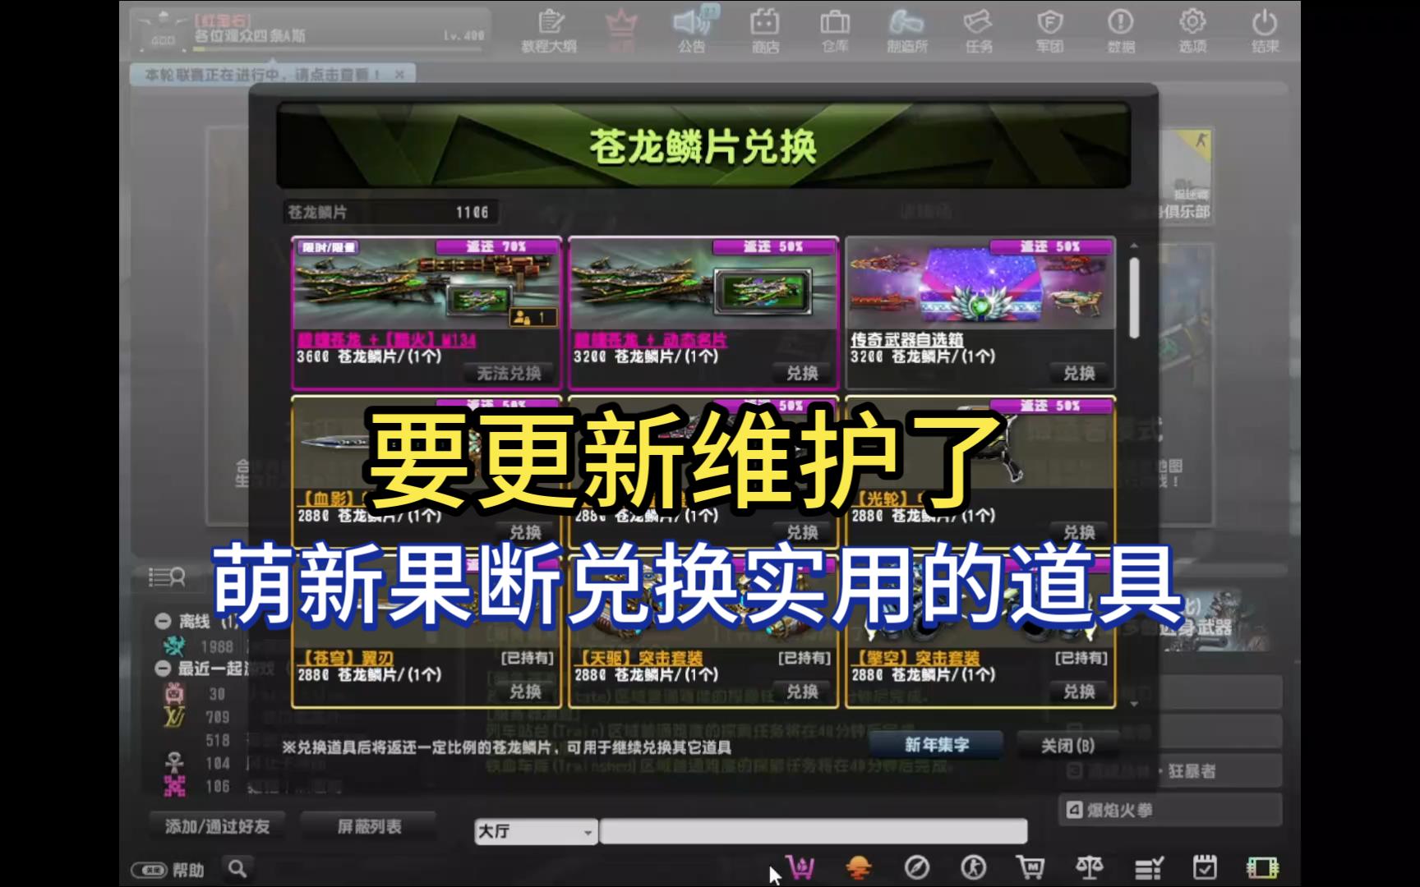
Task: Open the 任务 missions icon
Action: tap(978, 30)
